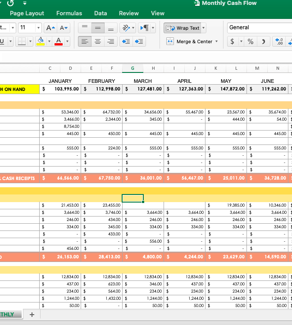Decrease the cell indent

click(127, 41)
